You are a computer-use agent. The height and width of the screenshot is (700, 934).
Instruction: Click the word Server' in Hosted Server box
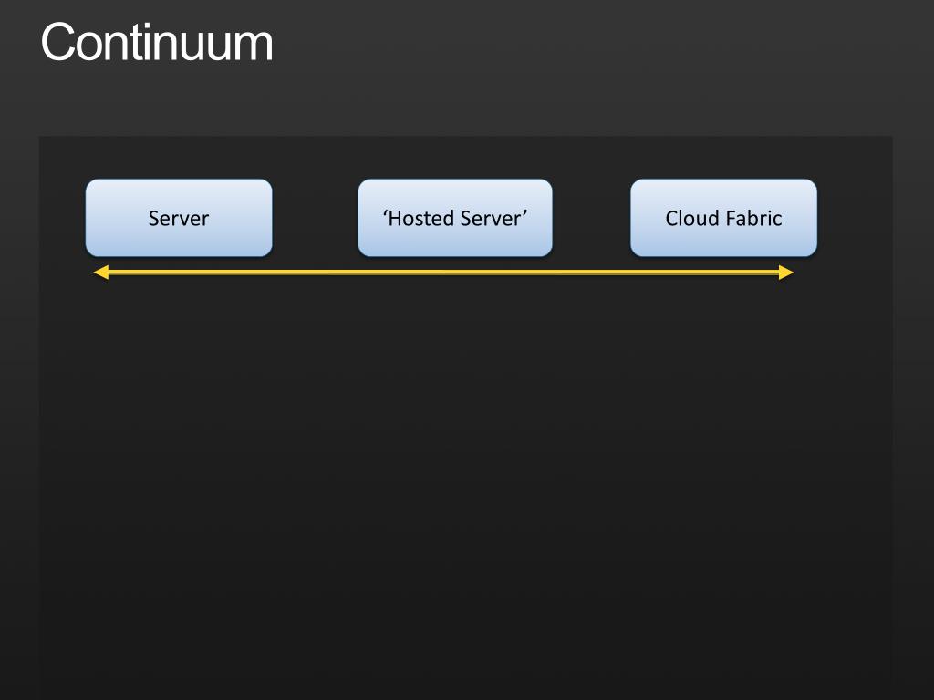(x=493, y=219)
